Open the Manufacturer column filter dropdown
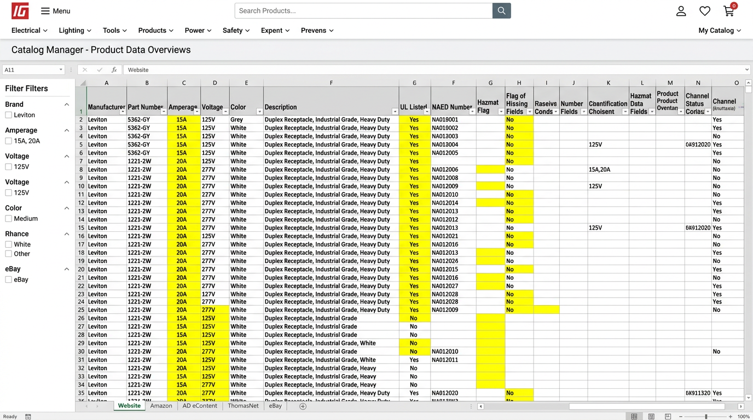Image resolution: width=753 pixels, height=420 pixels. 122,112
